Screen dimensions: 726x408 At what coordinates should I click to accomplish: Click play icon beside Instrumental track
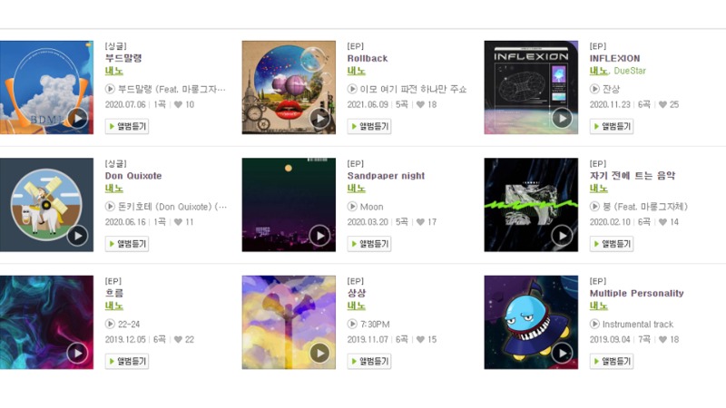tap(594, 324)
